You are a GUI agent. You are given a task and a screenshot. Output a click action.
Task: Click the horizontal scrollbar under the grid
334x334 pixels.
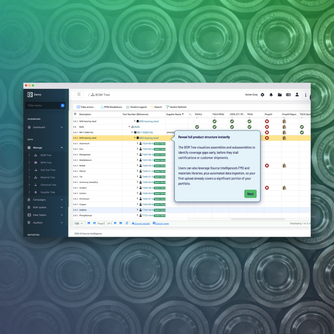coord(258,219)
